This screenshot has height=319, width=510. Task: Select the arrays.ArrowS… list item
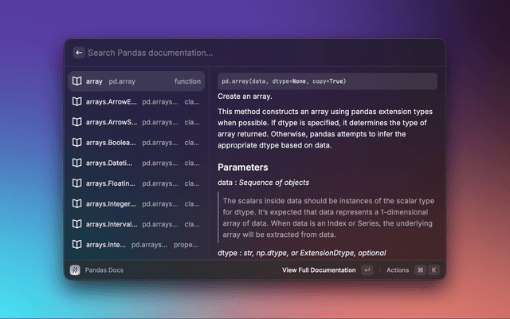click(135, 122)
